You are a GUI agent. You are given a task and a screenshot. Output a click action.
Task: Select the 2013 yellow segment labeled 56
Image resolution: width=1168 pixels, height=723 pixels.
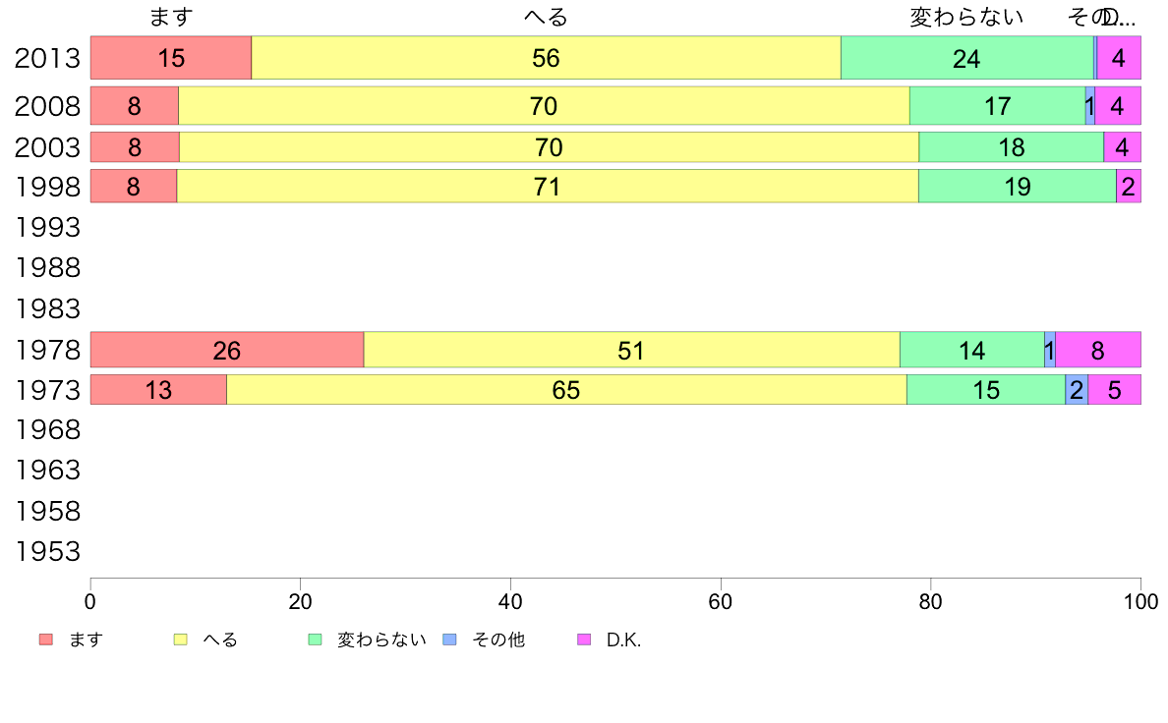[x=546, y=57]
